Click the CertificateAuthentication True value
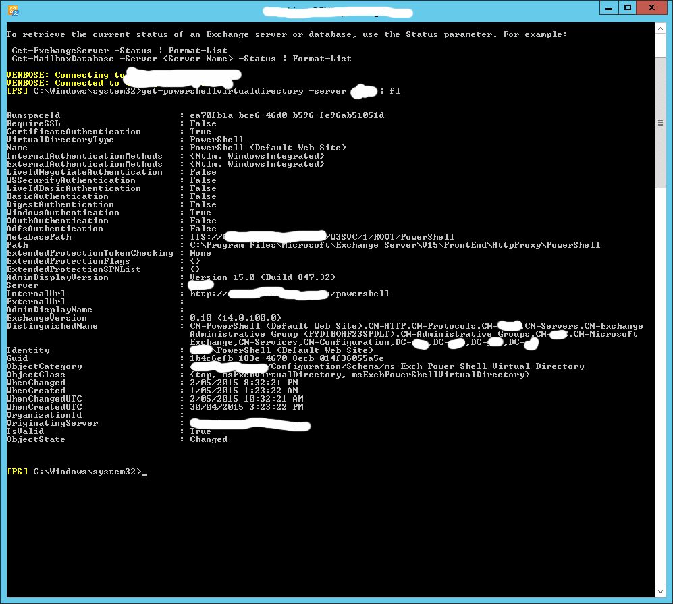The height and width of the screenshot is (604, 673). (x=200, y=132)
